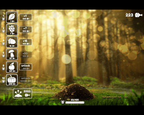Click the acorn food icon

pyautogui.click(x=12, y=42)
